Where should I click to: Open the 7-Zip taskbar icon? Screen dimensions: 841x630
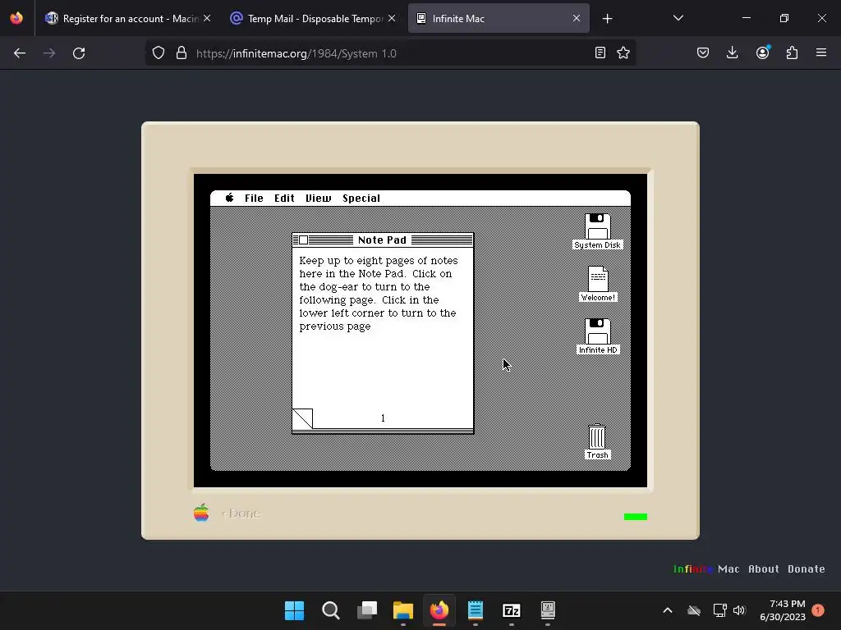point(511,610)
